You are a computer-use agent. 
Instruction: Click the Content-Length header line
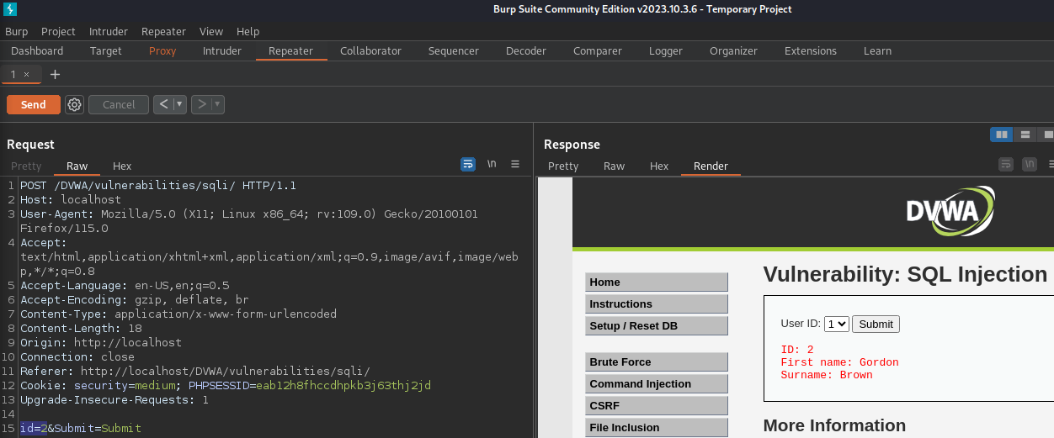click(81, 328)
